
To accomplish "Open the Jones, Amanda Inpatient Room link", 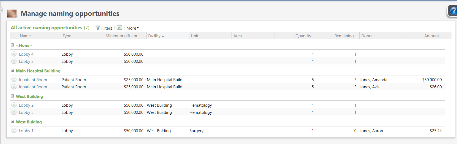I will pyautogui.click(x=33, y=80).
